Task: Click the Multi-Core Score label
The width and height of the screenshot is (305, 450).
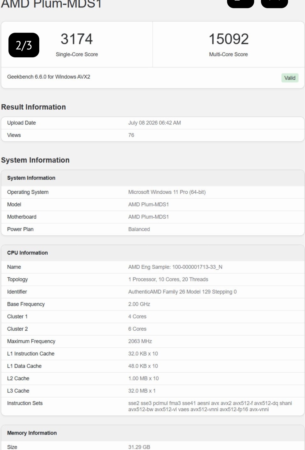Action: click(228, 54)
